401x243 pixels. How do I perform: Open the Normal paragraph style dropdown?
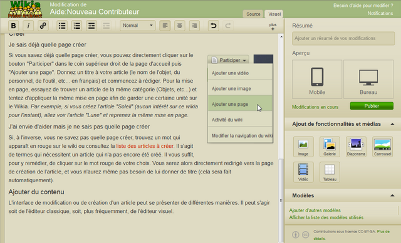click(x=138, y=26)
